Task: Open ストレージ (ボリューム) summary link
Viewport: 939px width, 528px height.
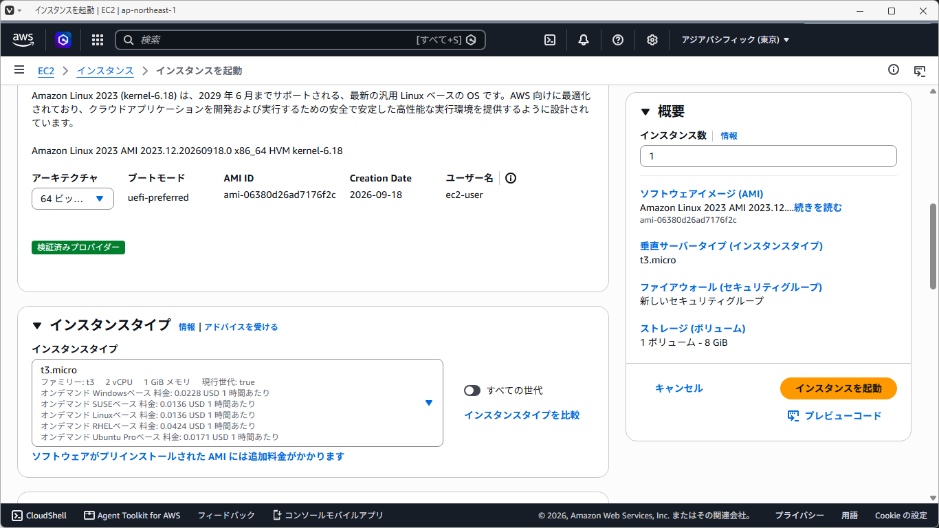Action: click(693, 329)
